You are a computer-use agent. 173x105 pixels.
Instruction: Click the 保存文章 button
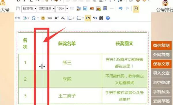[x=161, y=64]
